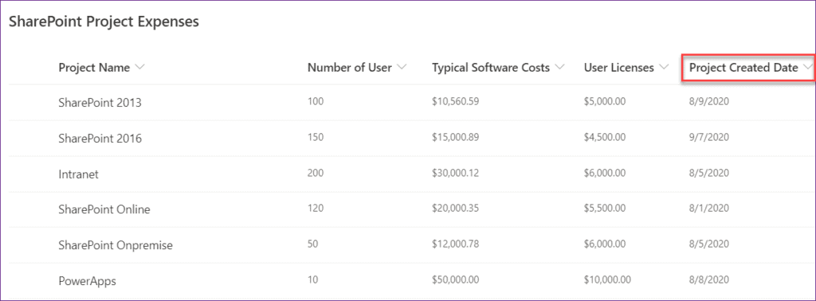Open the SharePoint Onpremise project item
The image size is (816, 301).
(x=116, y=245)
